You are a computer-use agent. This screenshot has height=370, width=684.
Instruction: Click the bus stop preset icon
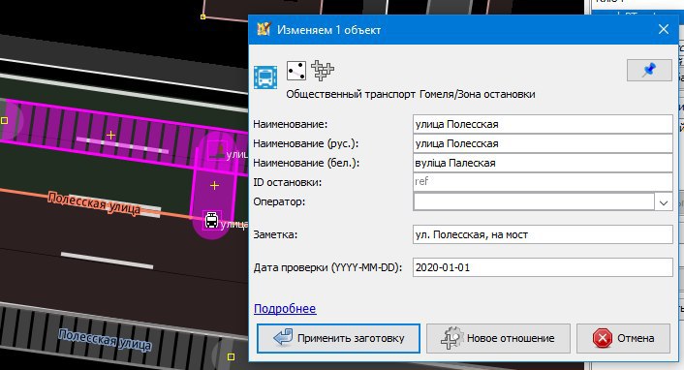pyautogui.click(x=265, y=77)
